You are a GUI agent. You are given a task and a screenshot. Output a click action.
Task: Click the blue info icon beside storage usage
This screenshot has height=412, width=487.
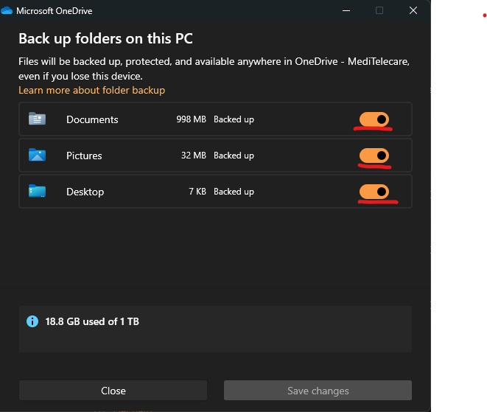(32, 321)
